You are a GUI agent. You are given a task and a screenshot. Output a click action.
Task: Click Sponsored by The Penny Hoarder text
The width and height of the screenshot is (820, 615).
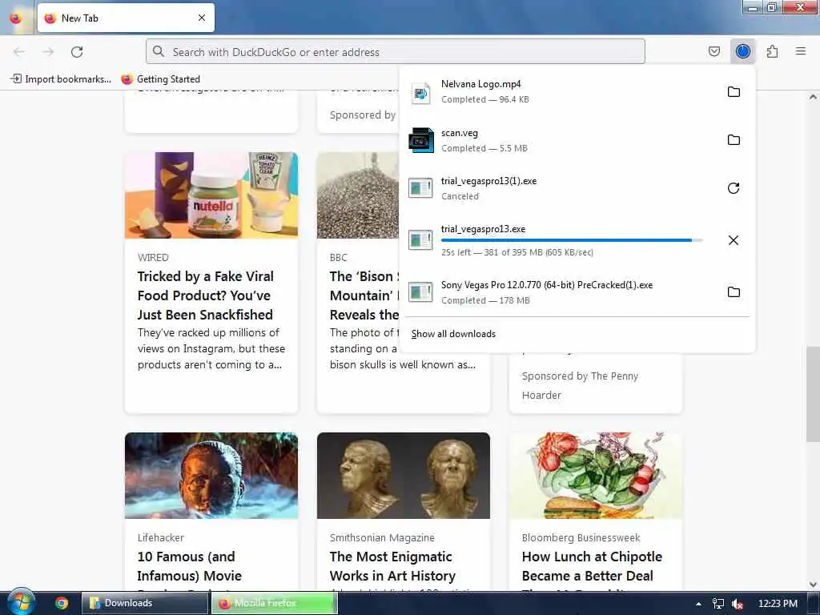(x=580, y=385)
